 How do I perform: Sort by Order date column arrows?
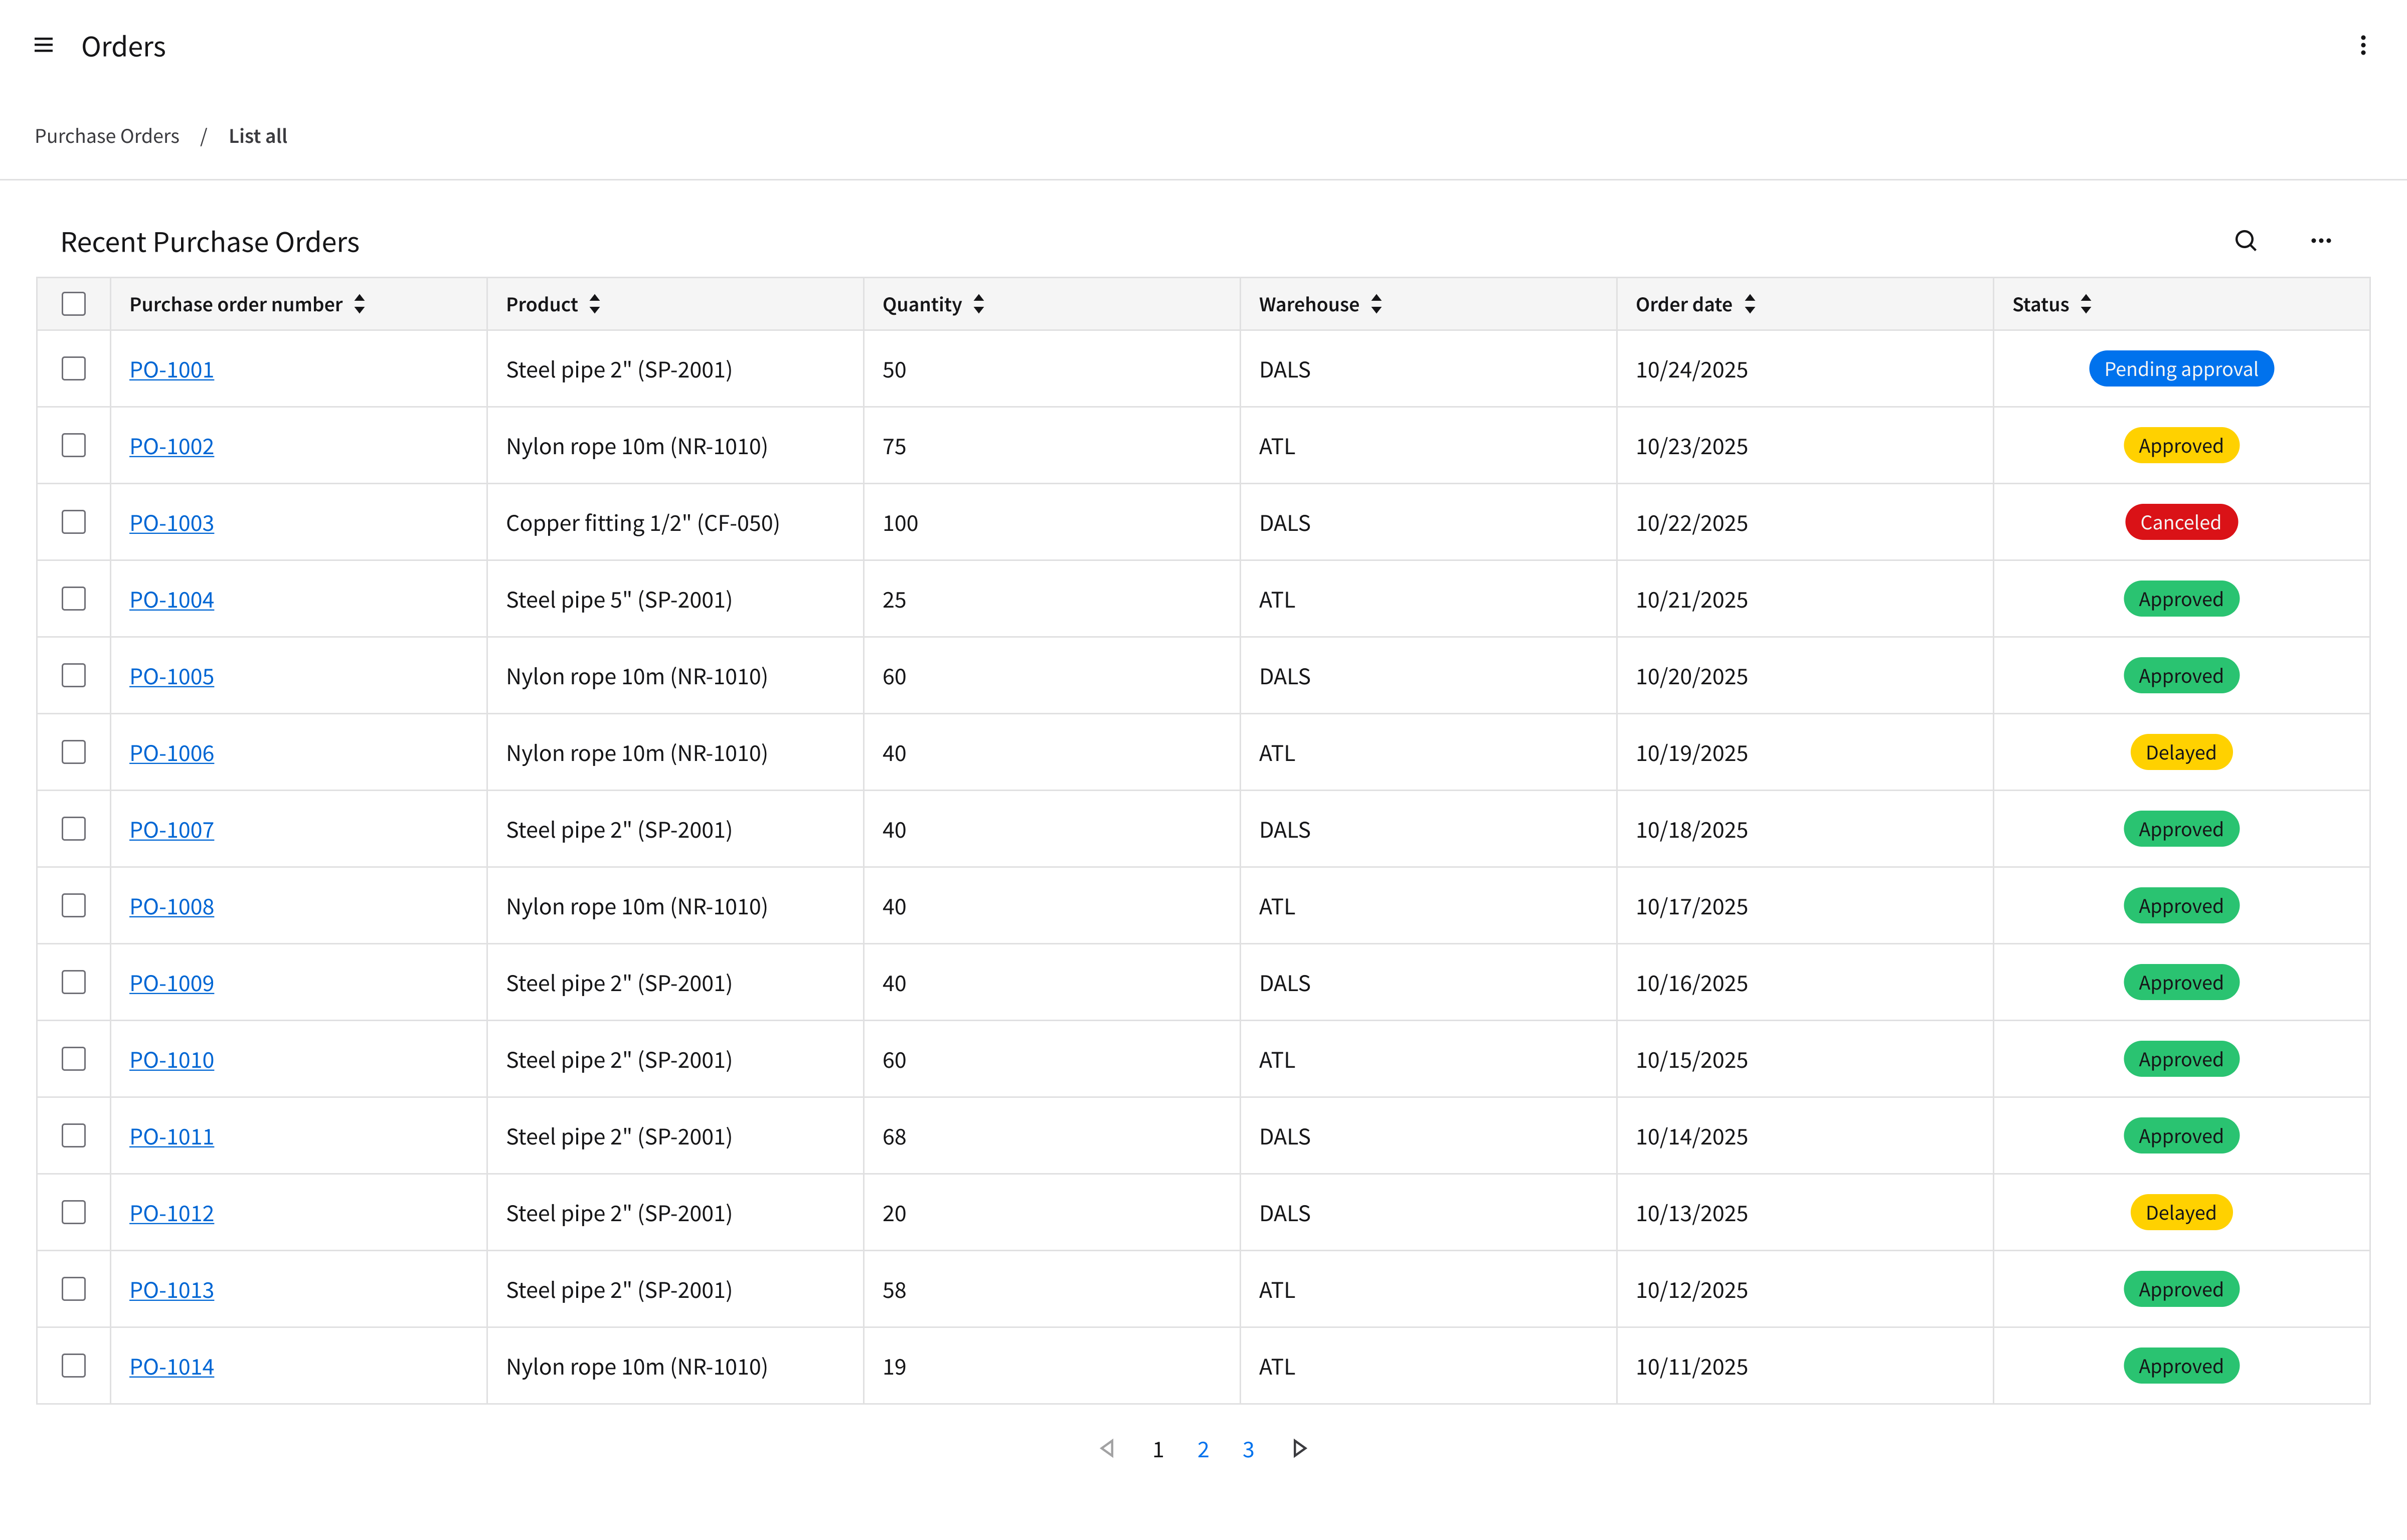coord(1749,304)
